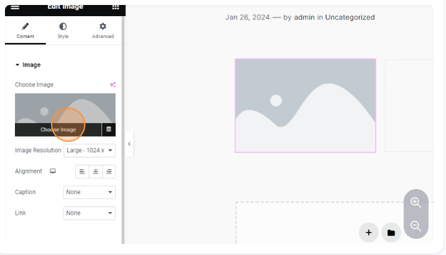
Task: Click the AI sparkle icon beside Choose Image
Action: click(x=113, y=85)
